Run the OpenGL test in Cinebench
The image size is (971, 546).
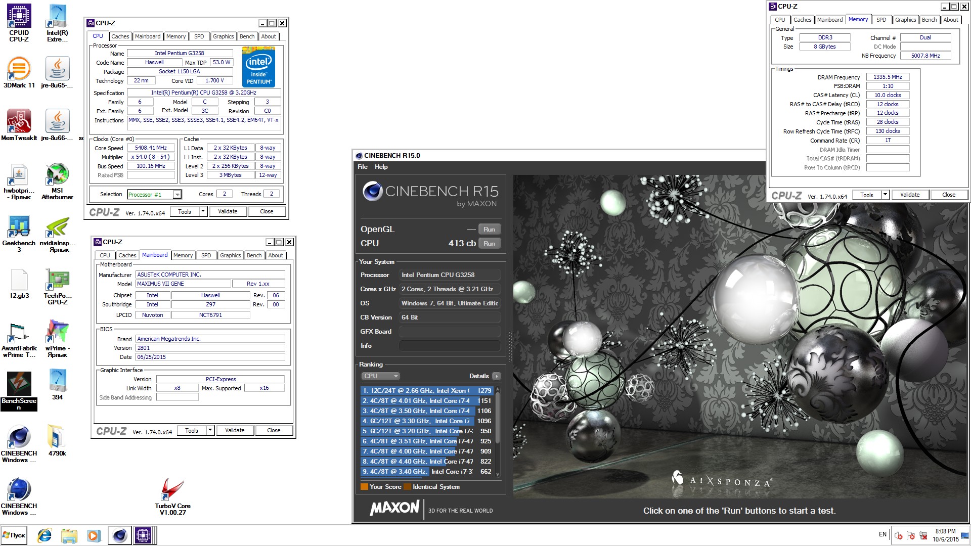tap(489, 230)
